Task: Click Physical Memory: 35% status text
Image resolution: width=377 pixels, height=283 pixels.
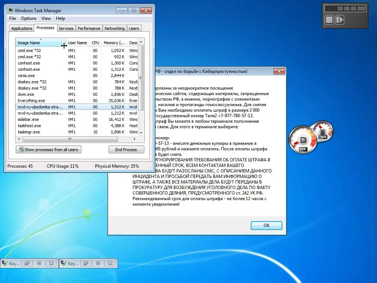Action: coord(117,166)
